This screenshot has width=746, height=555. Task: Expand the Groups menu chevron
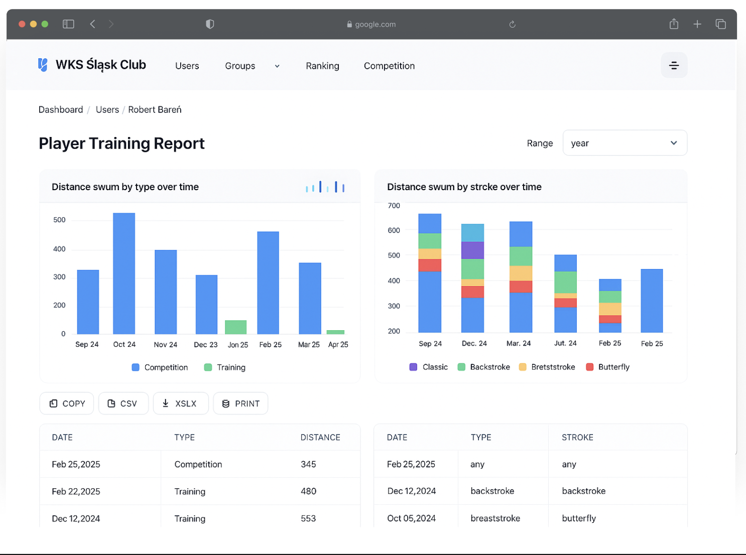click(277, 66)
